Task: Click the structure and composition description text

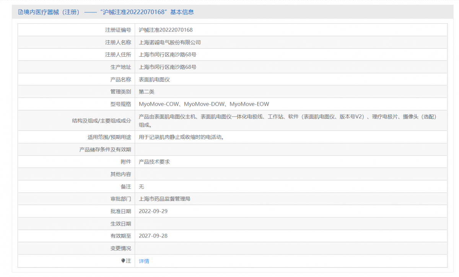Action: pos(288,121)
